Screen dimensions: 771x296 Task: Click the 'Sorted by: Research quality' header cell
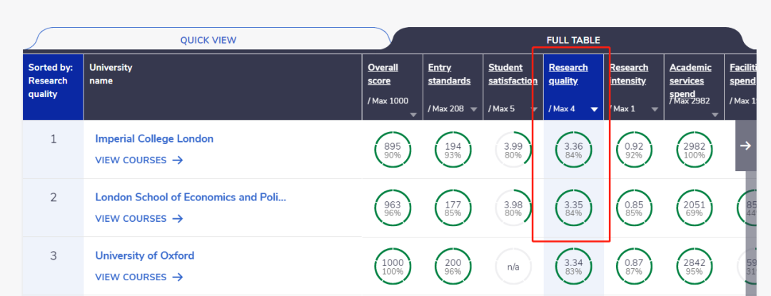tap(53, 87)
